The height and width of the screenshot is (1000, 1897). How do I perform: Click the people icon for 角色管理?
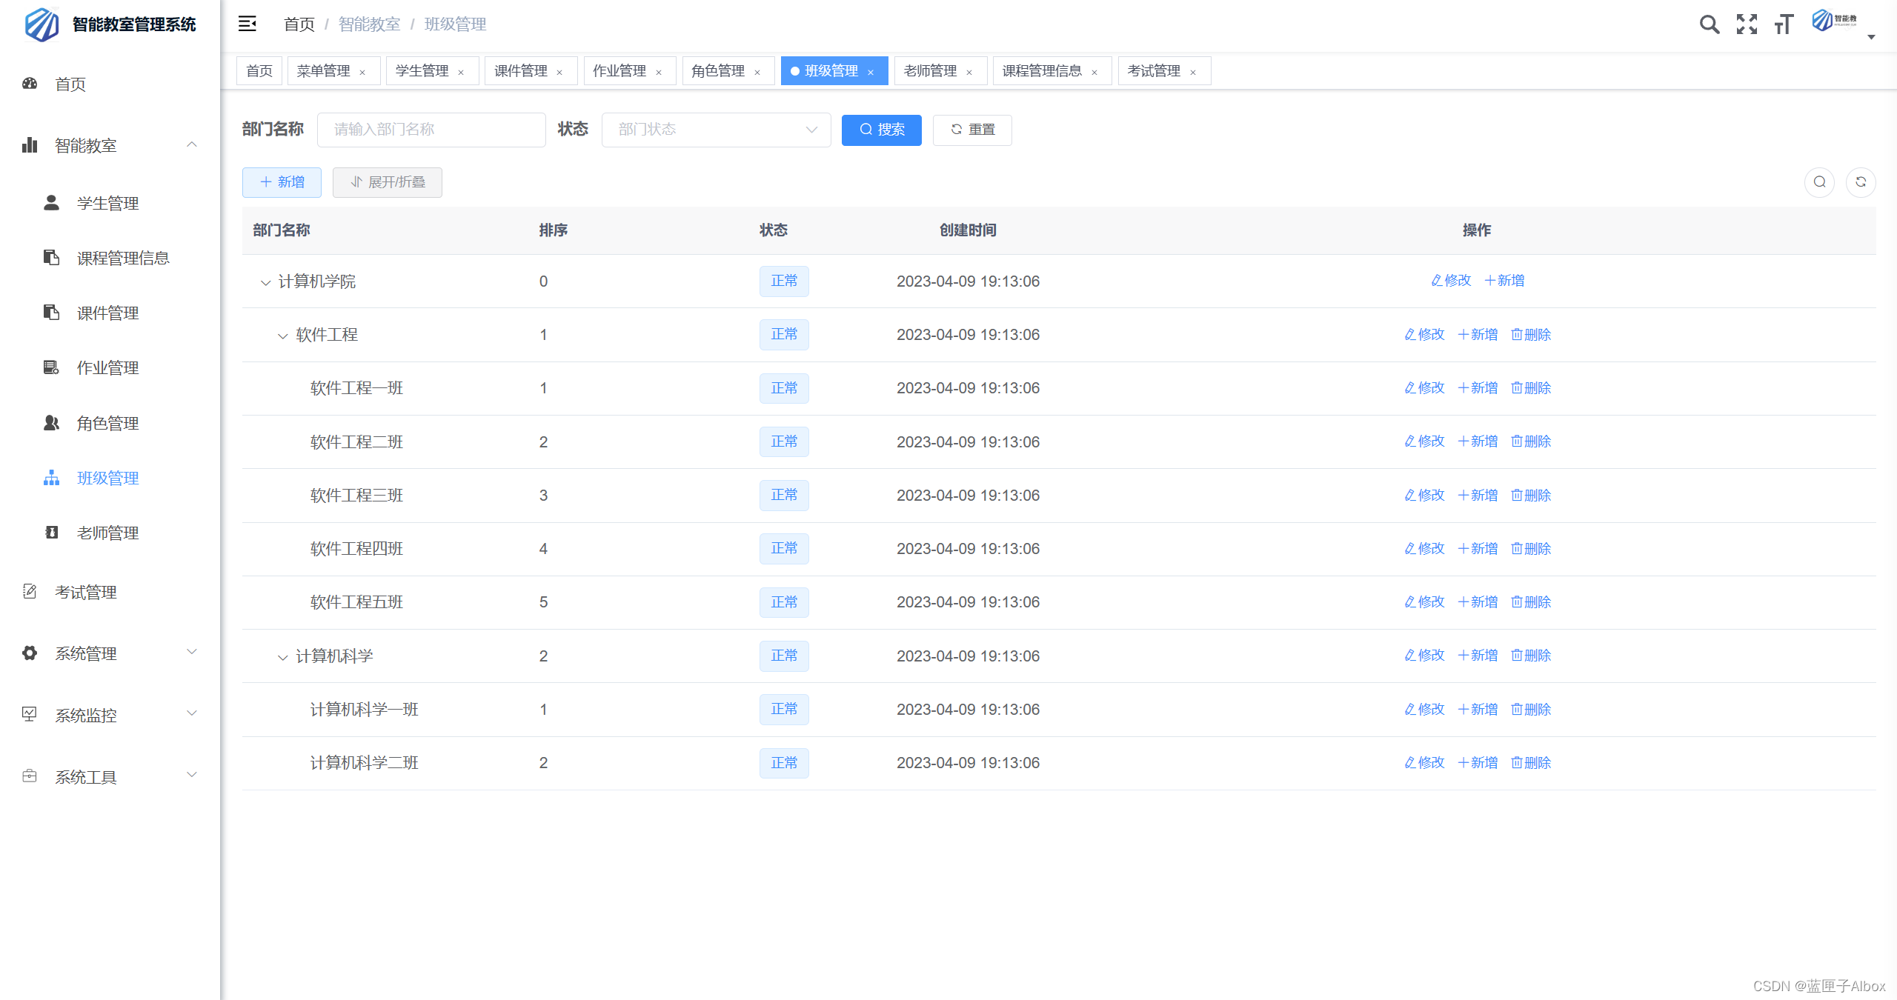51,422
